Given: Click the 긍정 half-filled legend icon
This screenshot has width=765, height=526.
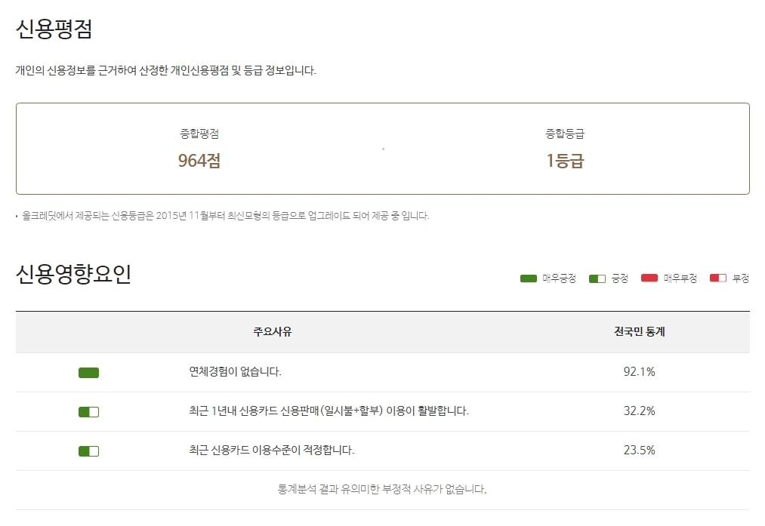Looking at the screenshot, I should pyautogui.click(x=597, y=278).
